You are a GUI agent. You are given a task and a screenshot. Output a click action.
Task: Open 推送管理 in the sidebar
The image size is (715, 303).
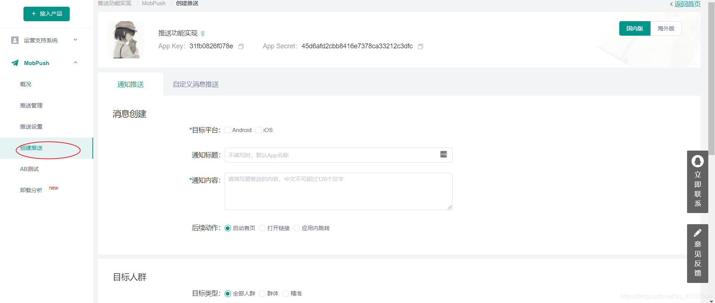pos(31,106)
